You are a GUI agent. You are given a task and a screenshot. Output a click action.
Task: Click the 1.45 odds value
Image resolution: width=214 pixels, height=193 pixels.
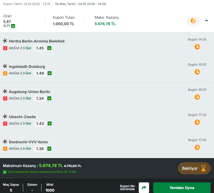(40, 48)
